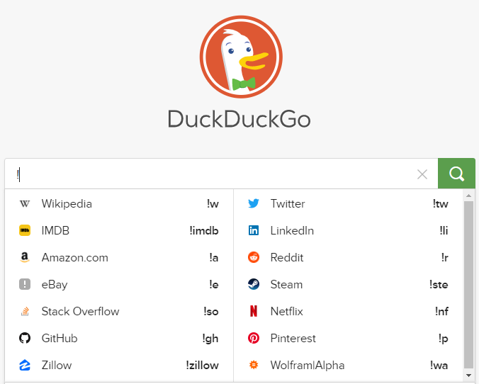Click the !imdb shortcut text
Image resolution: width=479 pixels, height=384 pixels.
[204, 231]
